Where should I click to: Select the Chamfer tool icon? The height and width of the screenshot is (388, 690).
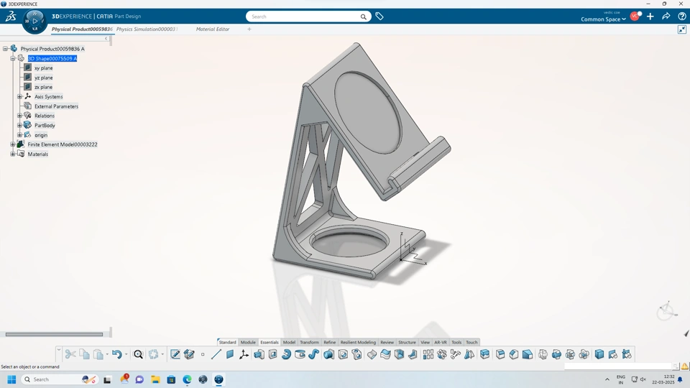514,354
